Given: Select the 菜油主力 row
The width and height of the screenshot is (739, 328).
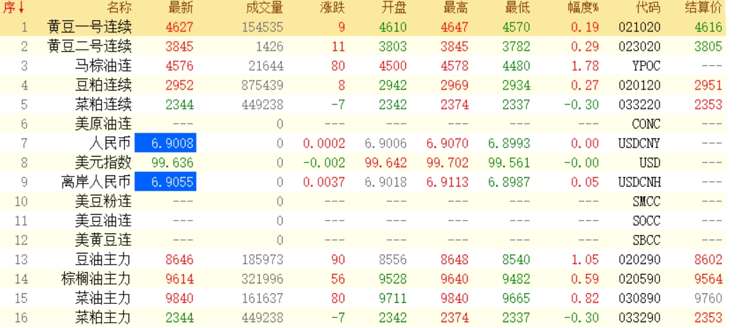Looking at the screenshot, I should (103, 298).
